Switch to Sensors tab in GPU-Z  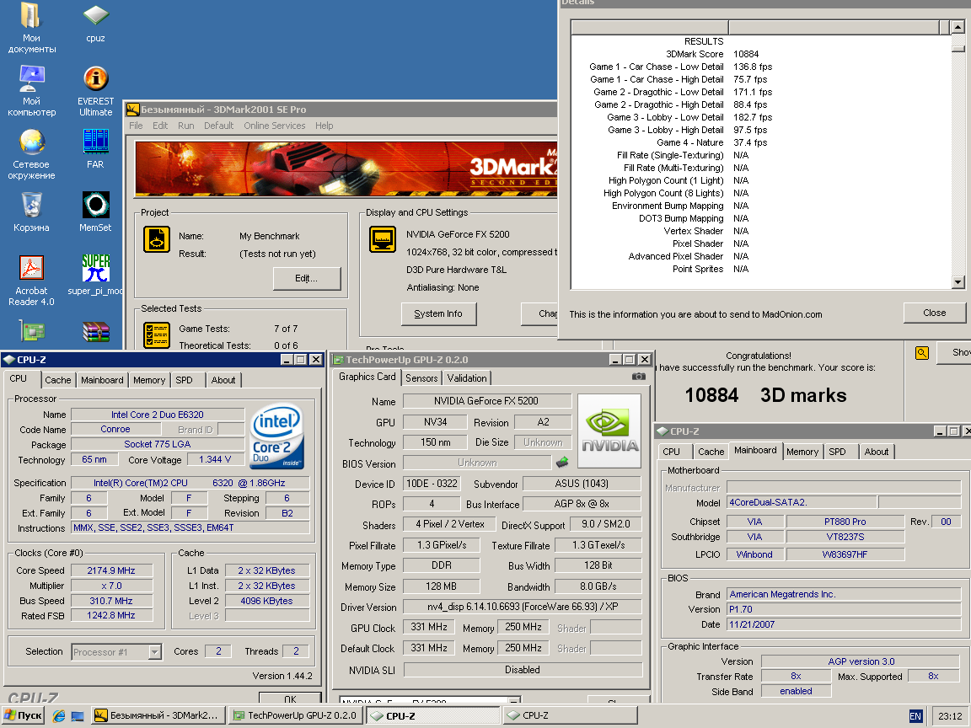(421, 378)
